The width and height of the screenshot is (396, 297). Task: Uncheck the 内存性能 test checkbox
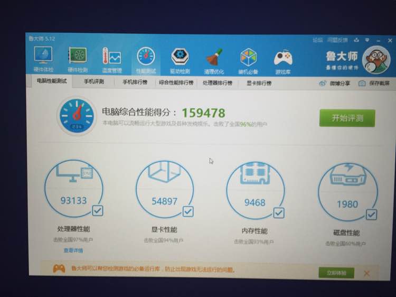279,213
